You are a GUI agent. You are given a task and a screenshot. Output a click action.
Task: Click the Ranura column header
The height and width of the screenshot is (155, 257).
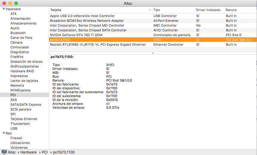coord(239,10)
